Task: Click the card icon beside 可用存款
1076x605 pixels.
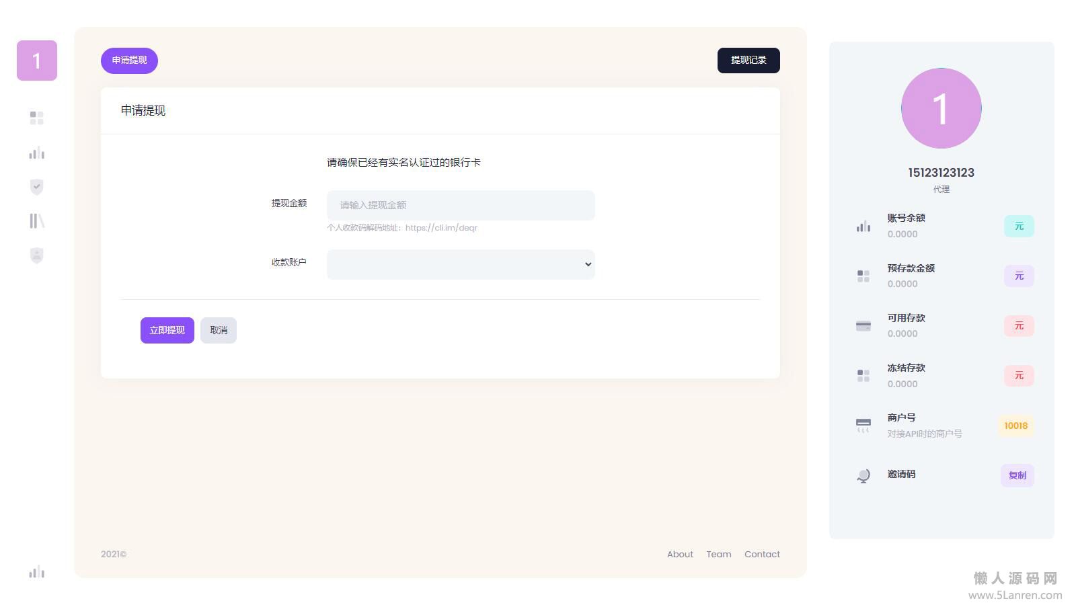Action: [x=863, y=326]
